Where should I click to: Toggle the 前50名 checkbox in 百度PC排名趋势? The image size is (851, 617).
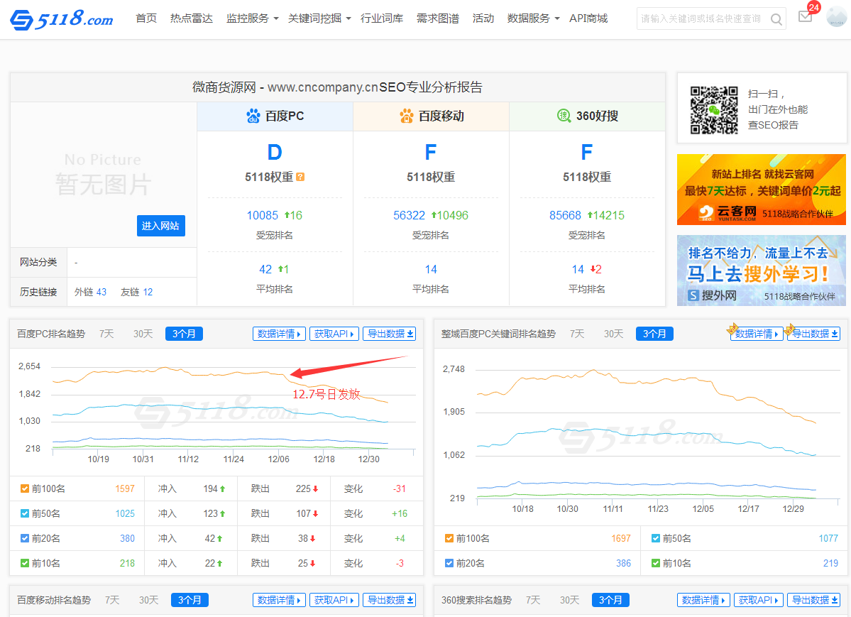pyautogui.click(x=24, y=513)
